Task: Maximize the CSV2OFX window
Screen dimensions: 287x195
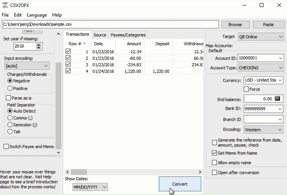Action: (262, 5)
